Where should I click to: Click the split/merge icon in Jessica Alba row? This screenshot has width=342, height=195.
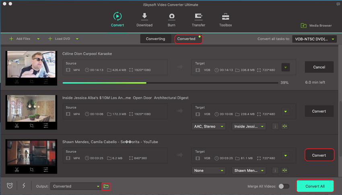pyautogui.click(x=284, y=126)
